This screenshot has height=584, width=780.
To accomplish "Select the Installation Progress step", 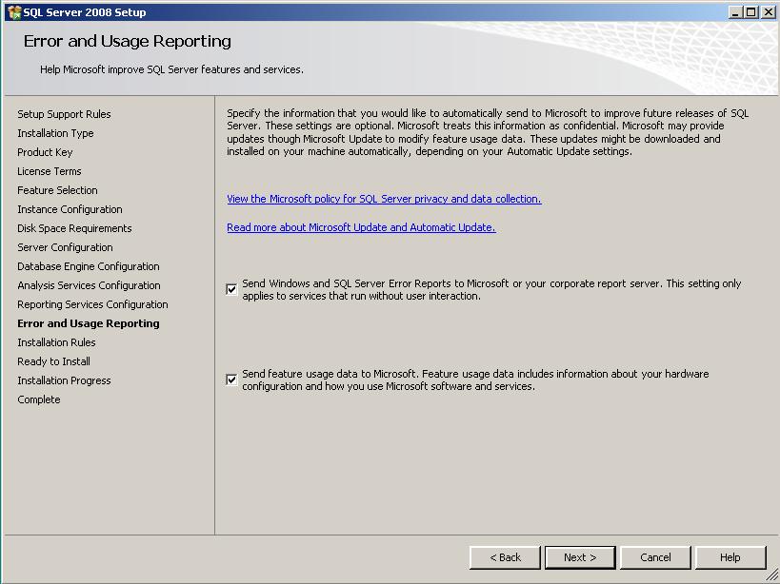I will tap(64, 380).
